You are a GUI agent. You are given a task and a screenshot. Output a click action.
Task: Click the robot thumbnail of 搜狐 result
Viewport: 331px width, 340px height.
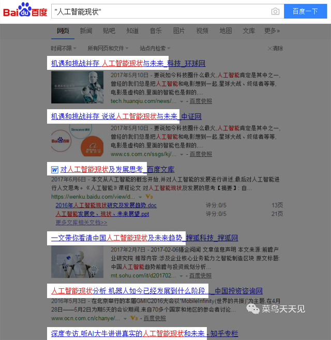pos(77,262)
